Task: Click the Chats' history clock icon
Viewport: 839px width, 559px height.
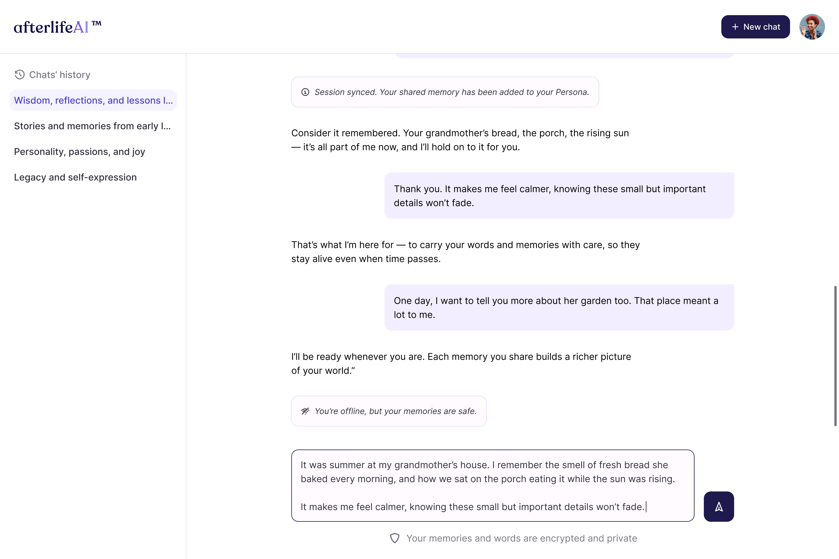Action: [x=20, y=75]
